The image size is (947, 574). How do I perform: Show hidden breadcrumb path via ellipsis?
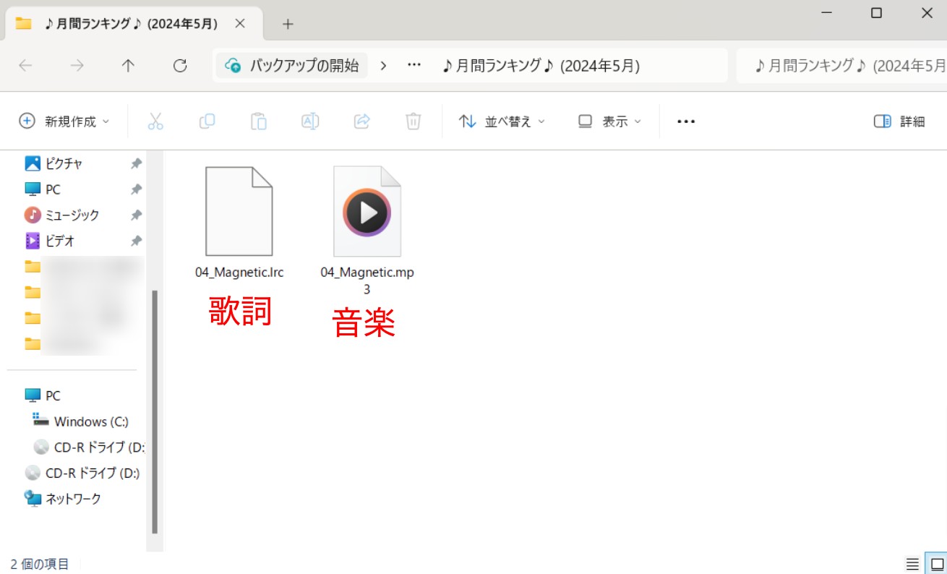[414, 66]
